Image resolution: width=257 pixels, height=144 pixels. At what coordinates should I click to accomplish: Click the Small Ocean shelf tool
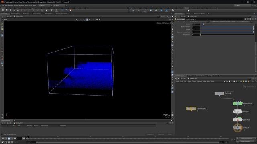133,11
